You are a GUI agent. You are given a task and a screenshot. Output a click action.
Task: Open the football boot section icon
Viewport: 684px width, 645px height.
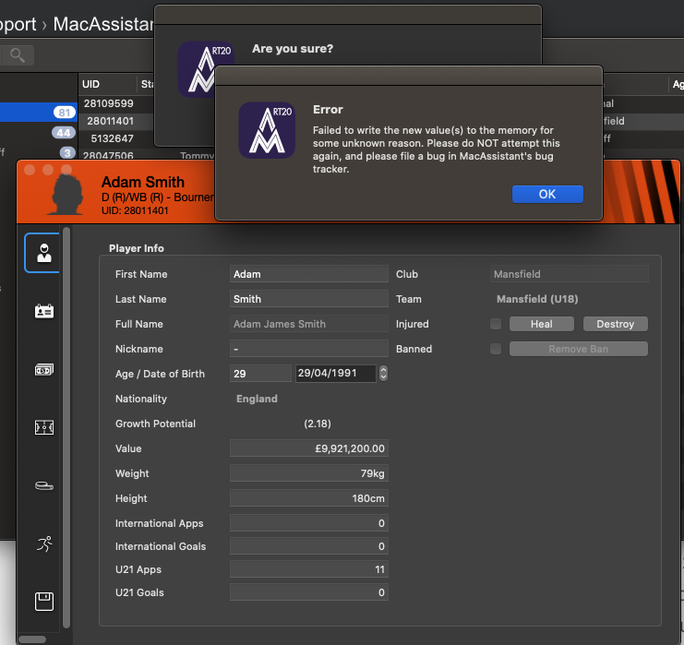(x=43, y=486)
